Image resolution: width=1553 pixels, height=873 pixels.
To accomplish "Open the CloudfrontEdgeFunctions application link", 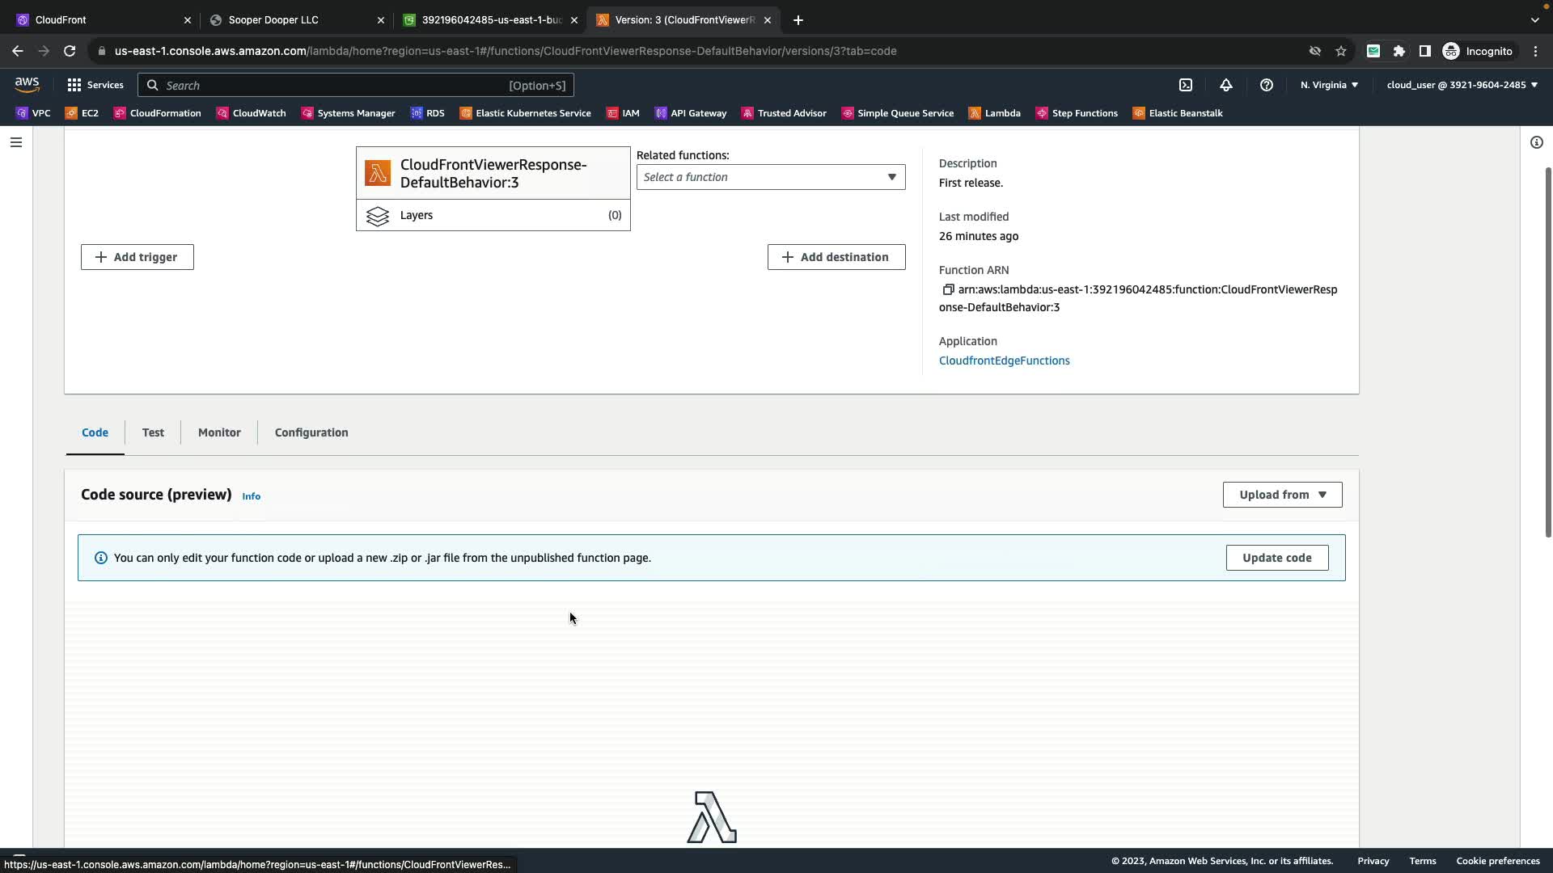I will tap(1004, 361).
